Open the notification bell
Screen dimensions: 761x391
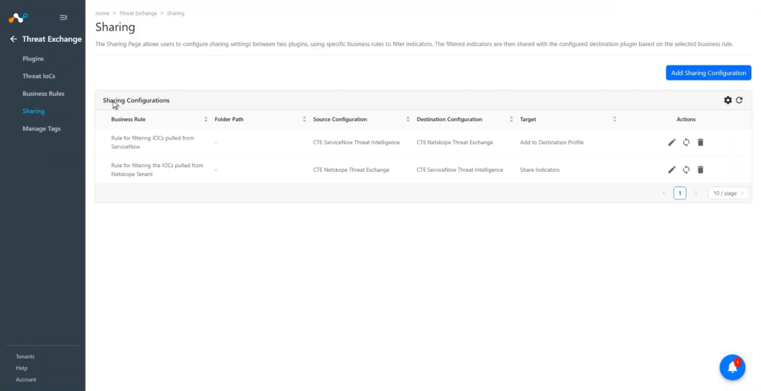point(732,367)
